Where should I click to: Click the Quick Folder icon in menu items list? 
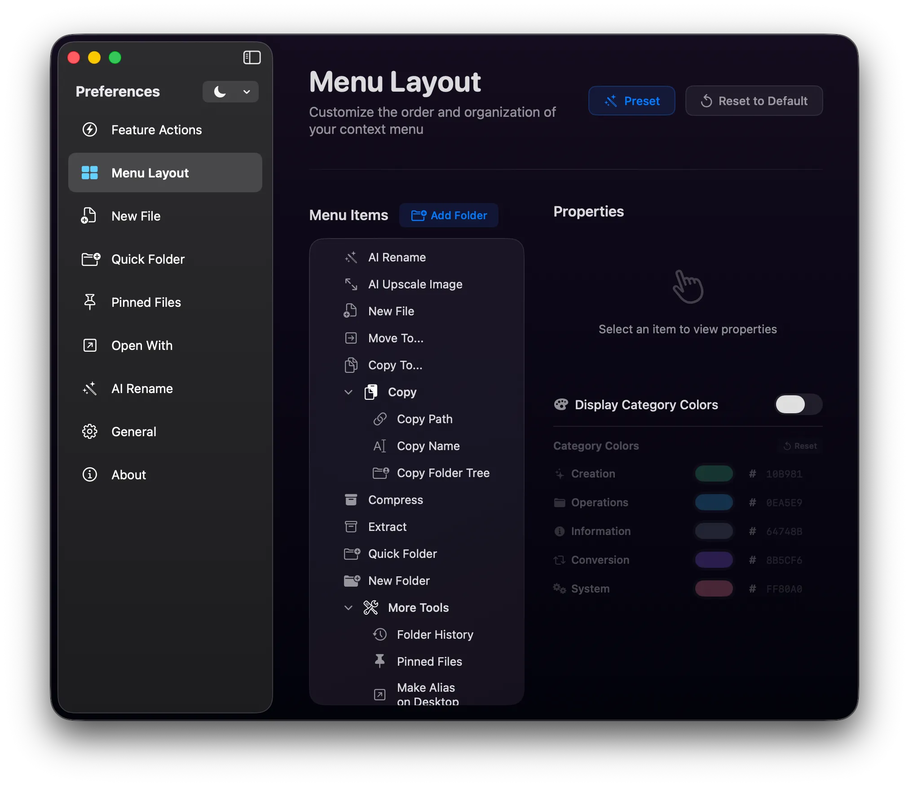coord(352,554)
